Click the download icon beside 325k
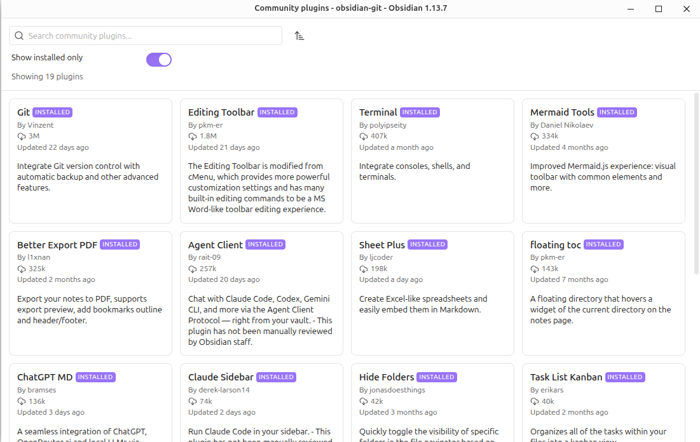Viewport: 700px width, 442px height. (22, 269)
